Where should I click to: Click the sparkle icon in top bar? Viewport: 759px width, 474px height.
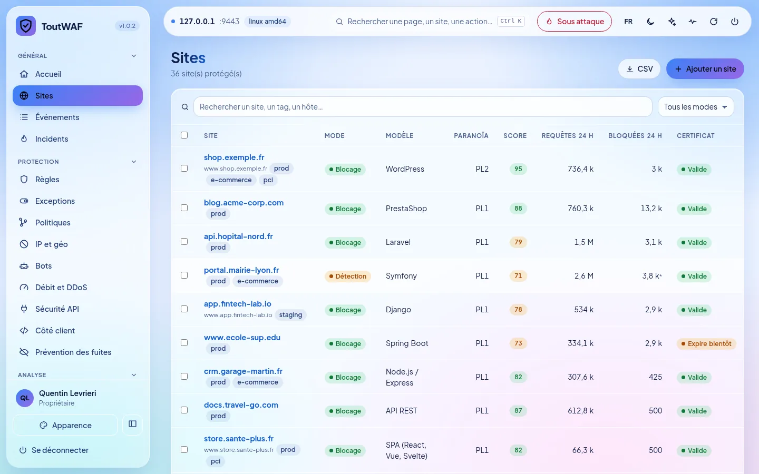coord(672,22)
